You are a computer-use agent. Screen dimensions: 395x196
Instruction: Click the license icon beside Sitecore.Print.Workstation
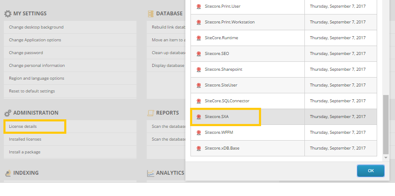pos(199,22)
